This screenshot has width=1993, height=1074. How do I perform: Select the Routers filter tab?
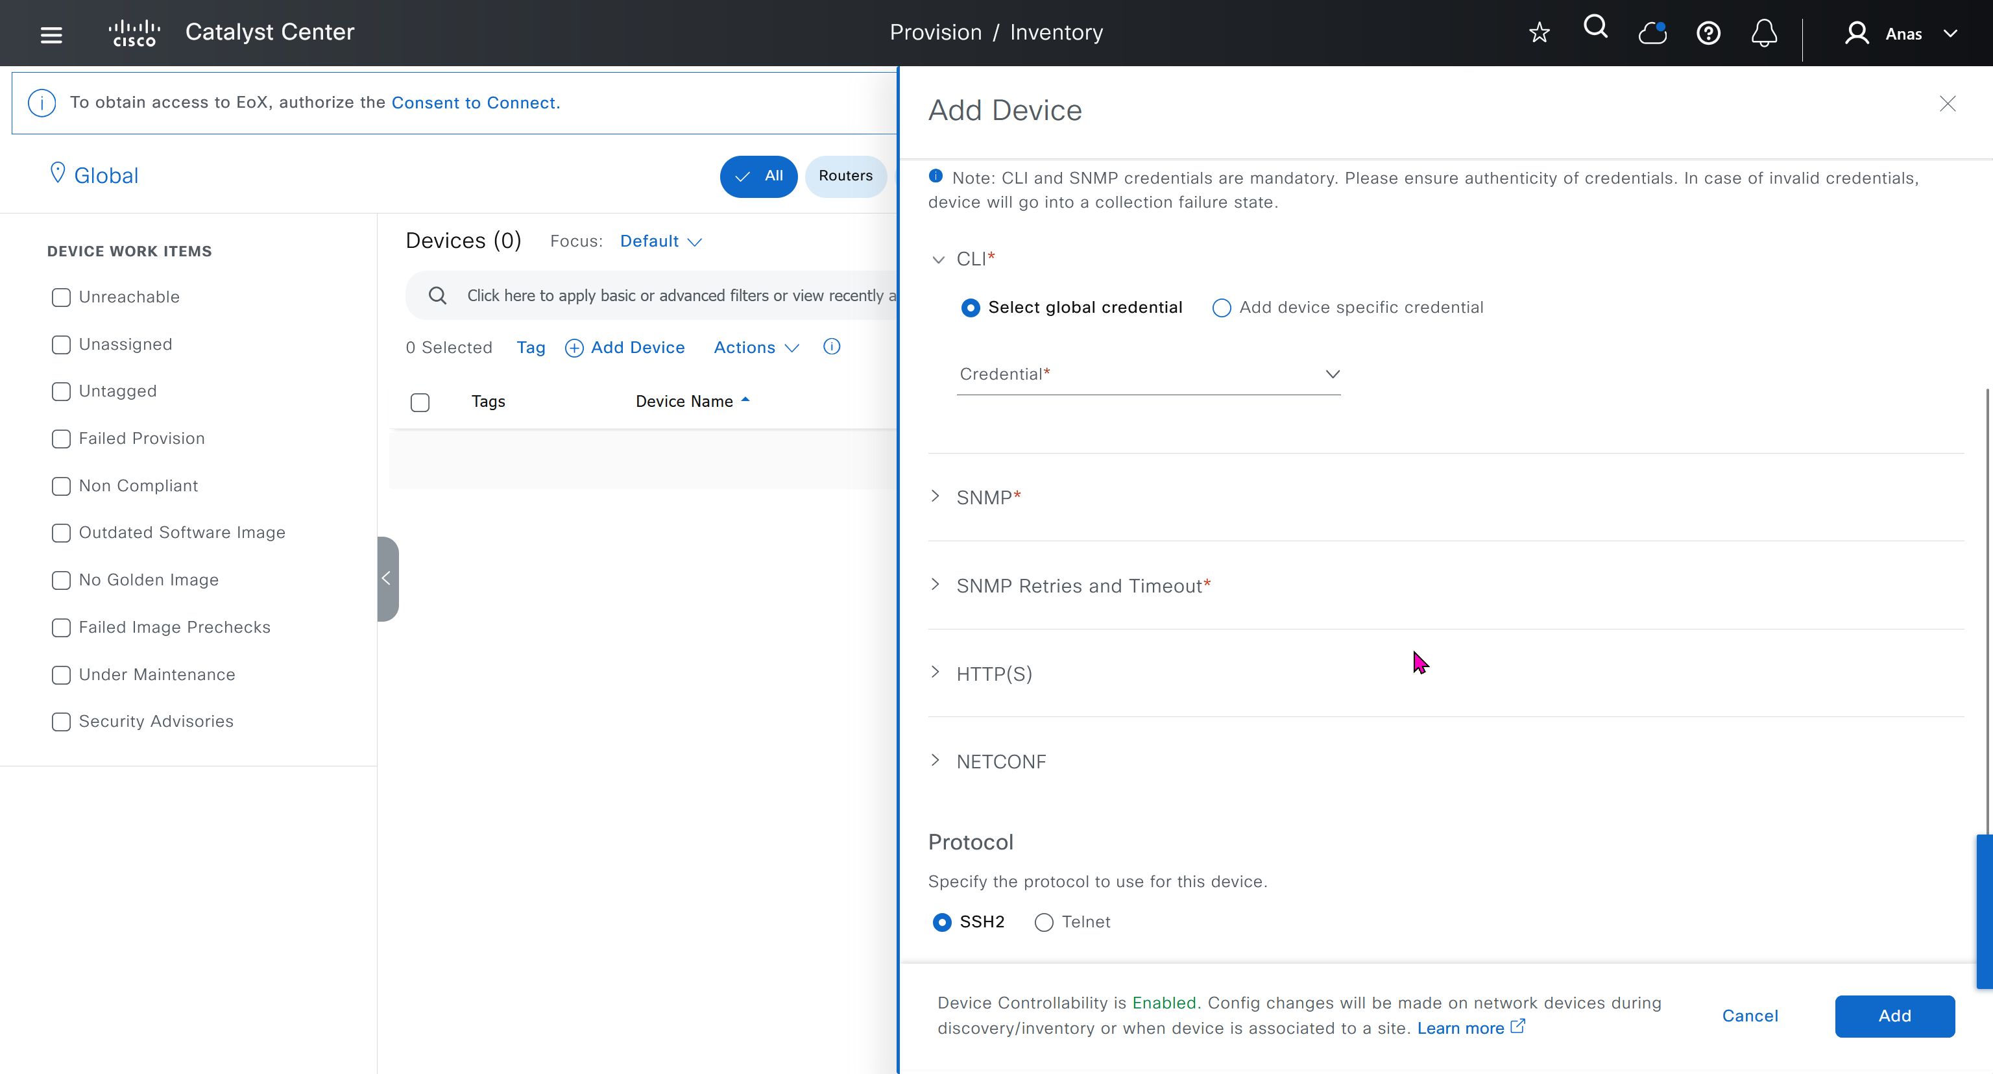coord(845,176)
